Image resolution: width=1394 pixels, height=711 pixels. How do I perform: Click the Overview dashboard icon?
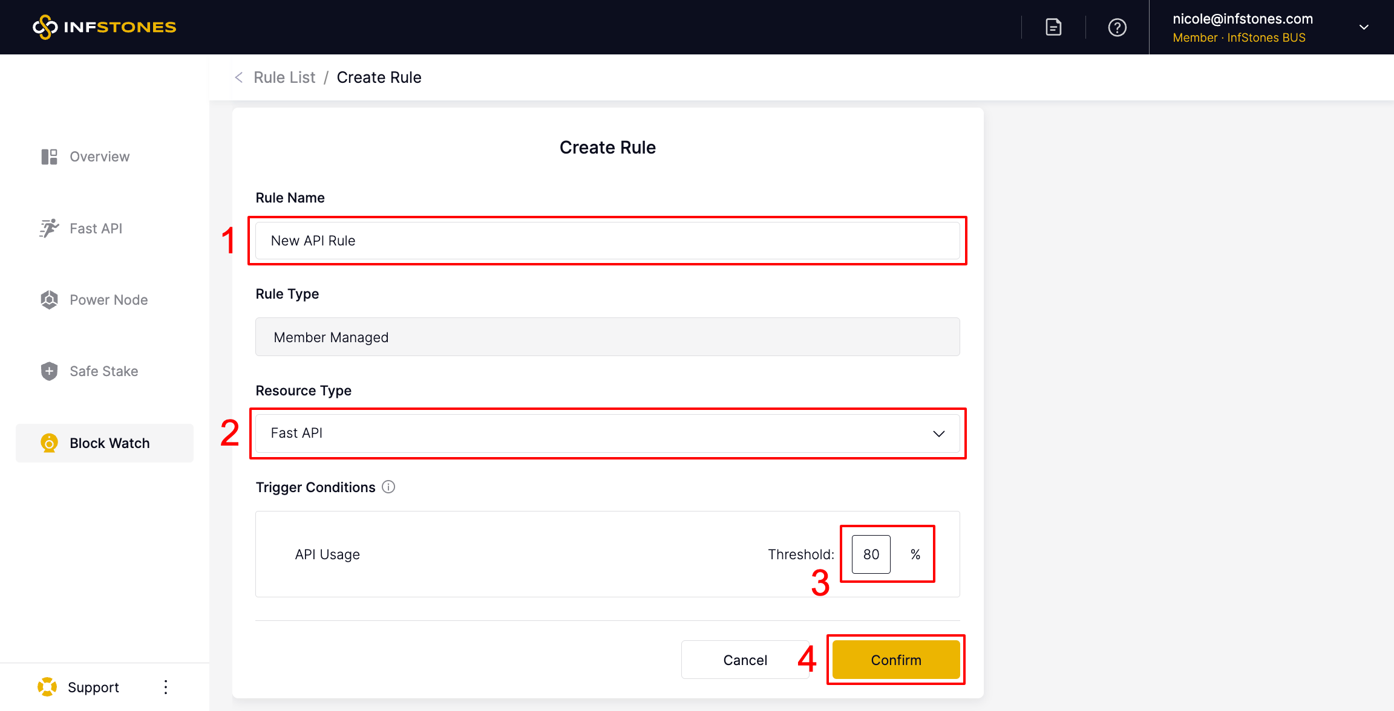[x=49, y=157]
